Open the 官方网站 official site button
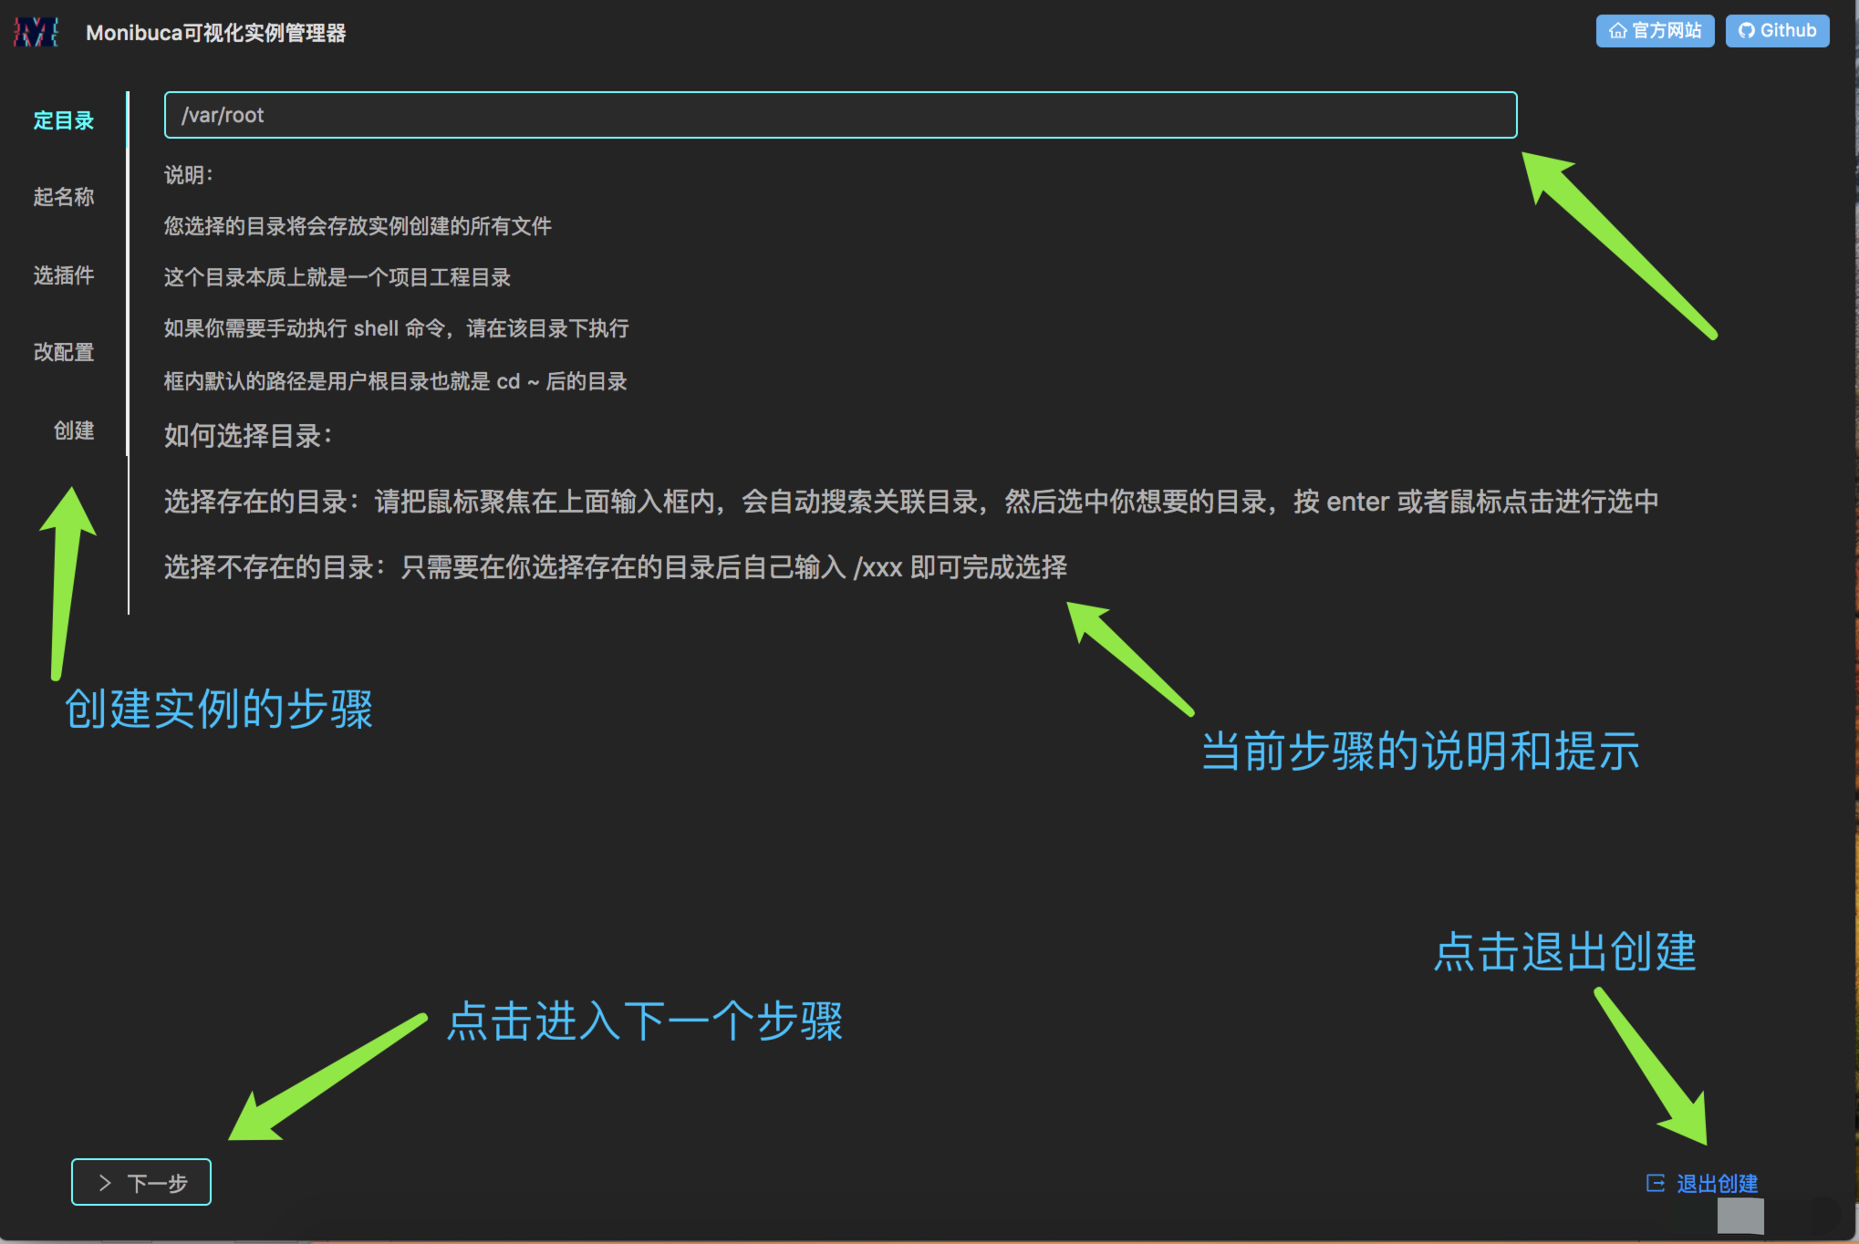This screenshot has width=1859, height=1244. (1655, 31)
